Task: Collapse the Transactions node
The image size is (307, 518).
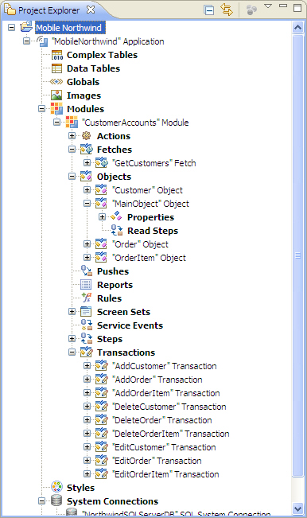Action: 72,352
